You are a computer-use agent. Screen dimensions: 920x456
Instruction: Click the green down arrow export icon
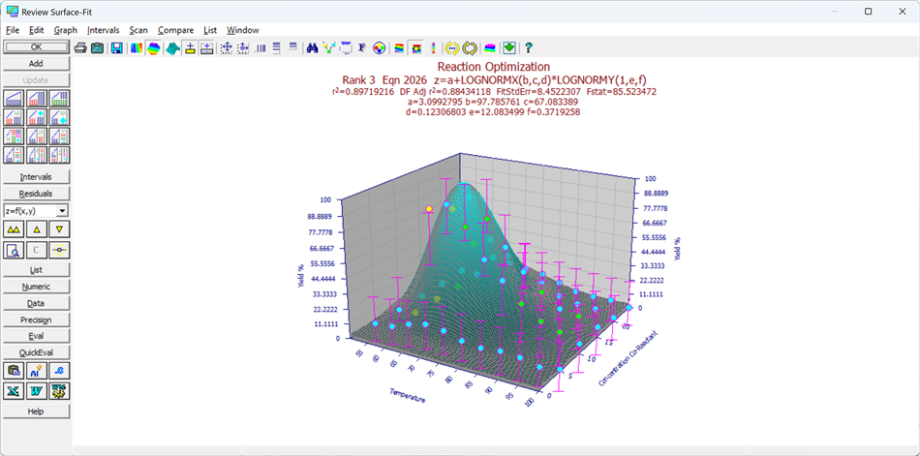[x=509, y=48]
